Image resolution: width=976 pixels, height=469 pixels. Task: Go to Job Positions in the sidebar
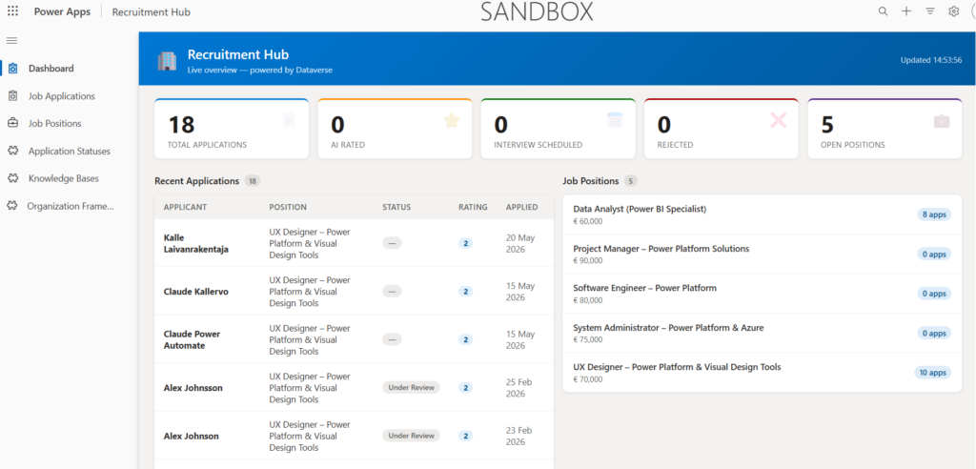tap(70, 123)
